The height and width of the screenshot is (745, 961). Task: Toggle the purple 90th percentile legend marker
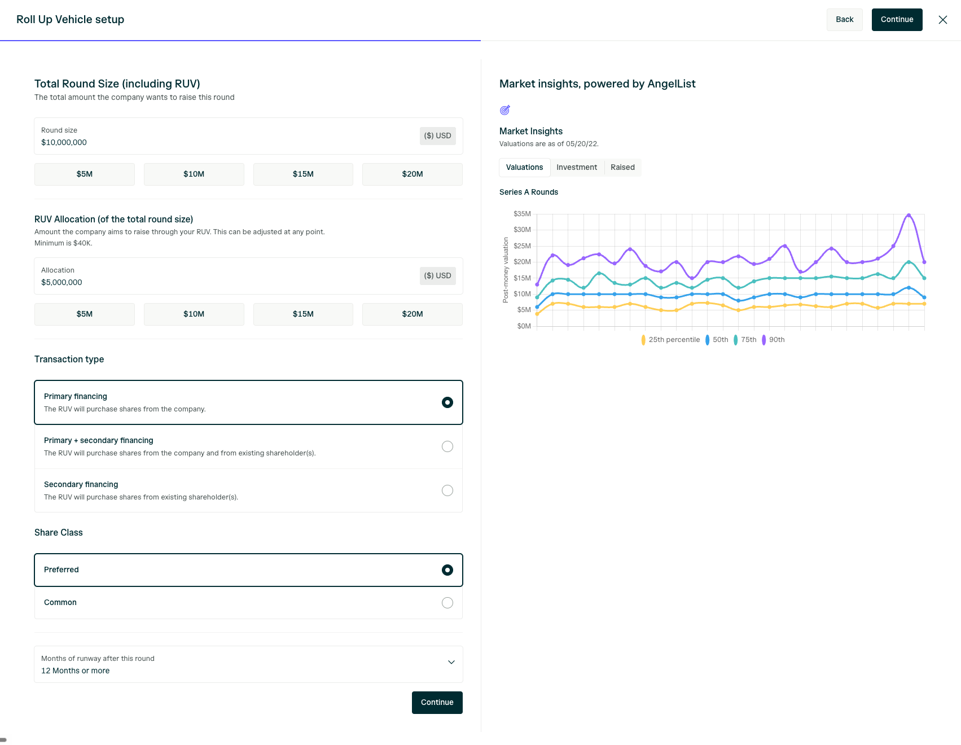click(764, 340)
